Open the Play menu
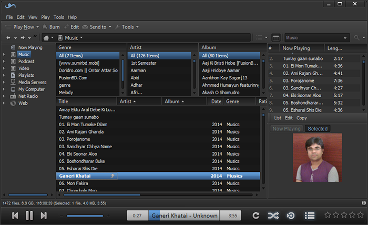The width and height of the screenshot is (368, 225). (45, 17)
